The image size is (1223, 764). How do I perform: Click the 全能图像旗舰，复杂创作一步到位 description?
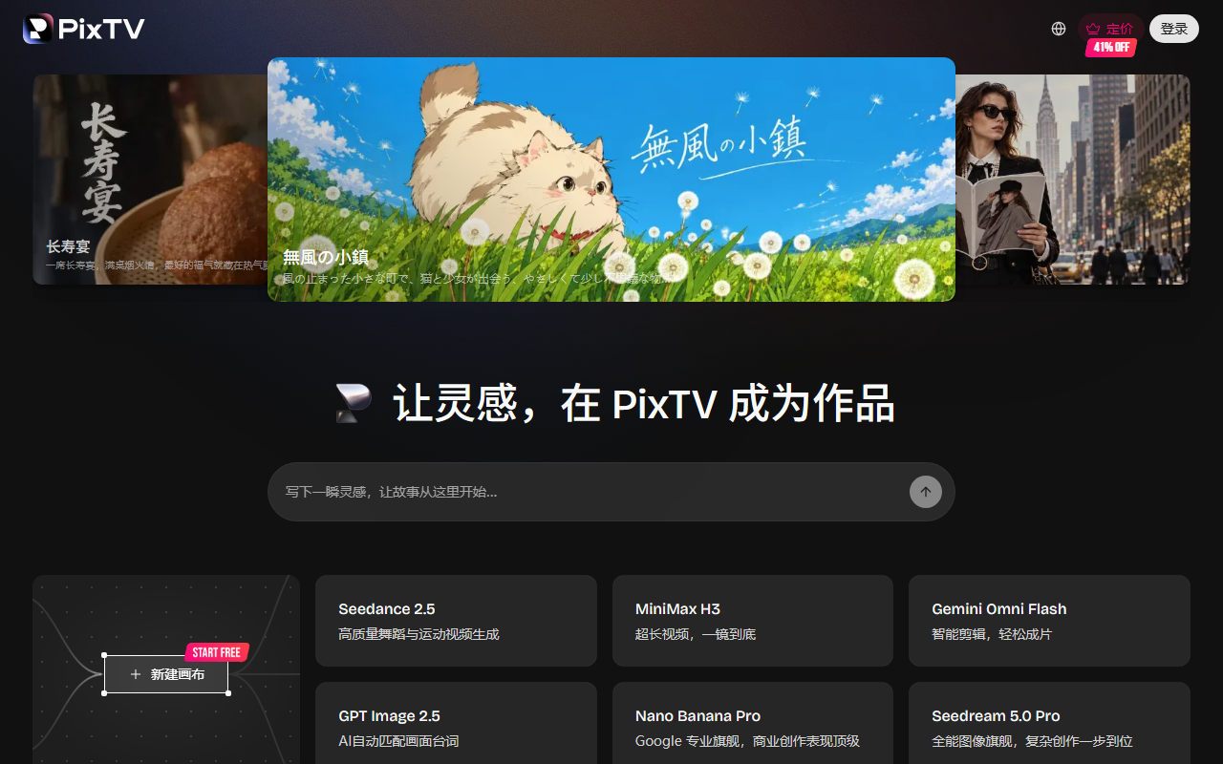coord(1032,741)
